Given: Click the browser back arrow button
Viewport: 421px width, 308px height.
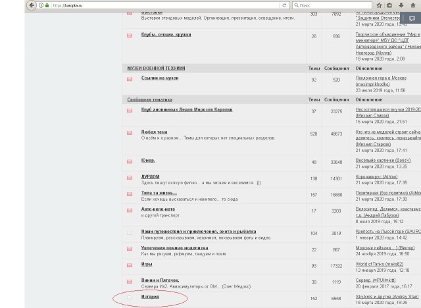Looking at the screenshot, I should click(x=32, y=5).
